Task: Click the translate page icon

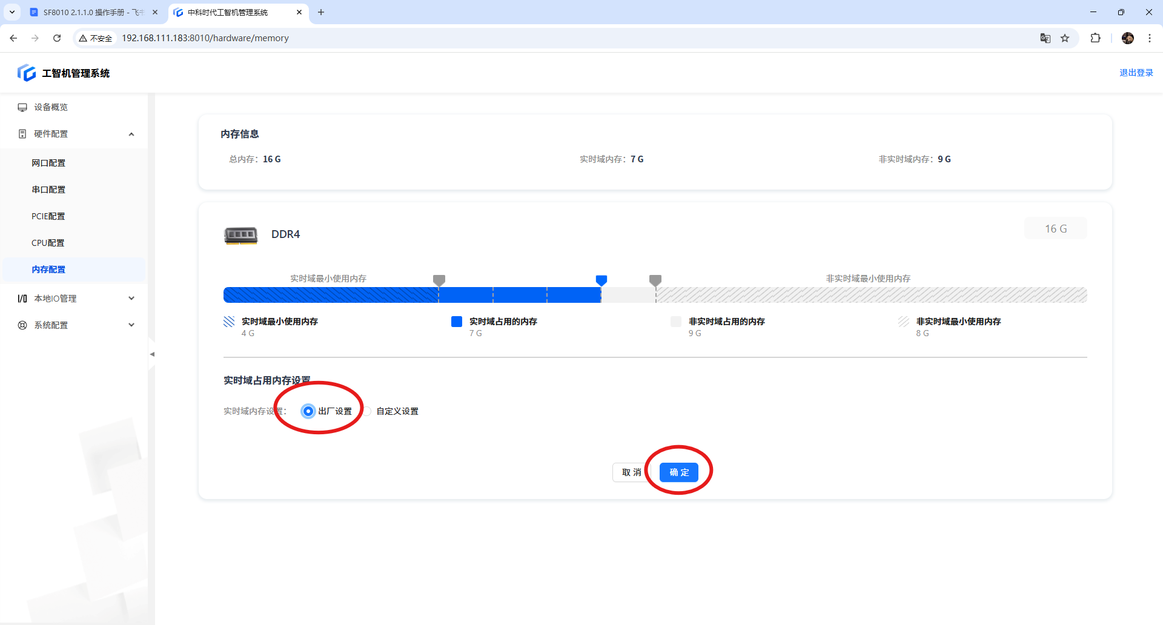Action: [1045, 38]
